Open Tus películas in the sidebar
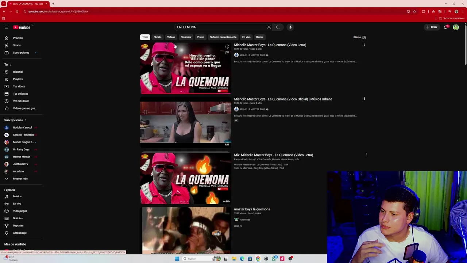 pos(21,94)
